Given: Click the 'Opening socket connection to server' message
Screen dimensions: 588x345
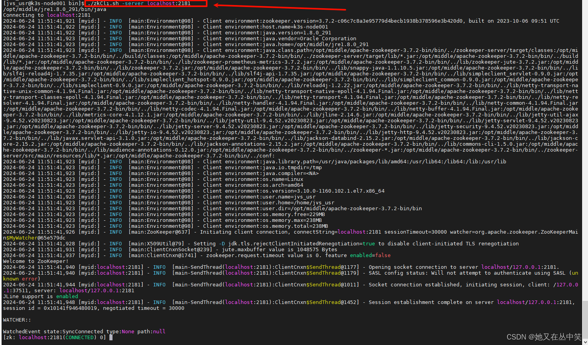Looking at the screenshot, I should (x=424, y=267).
